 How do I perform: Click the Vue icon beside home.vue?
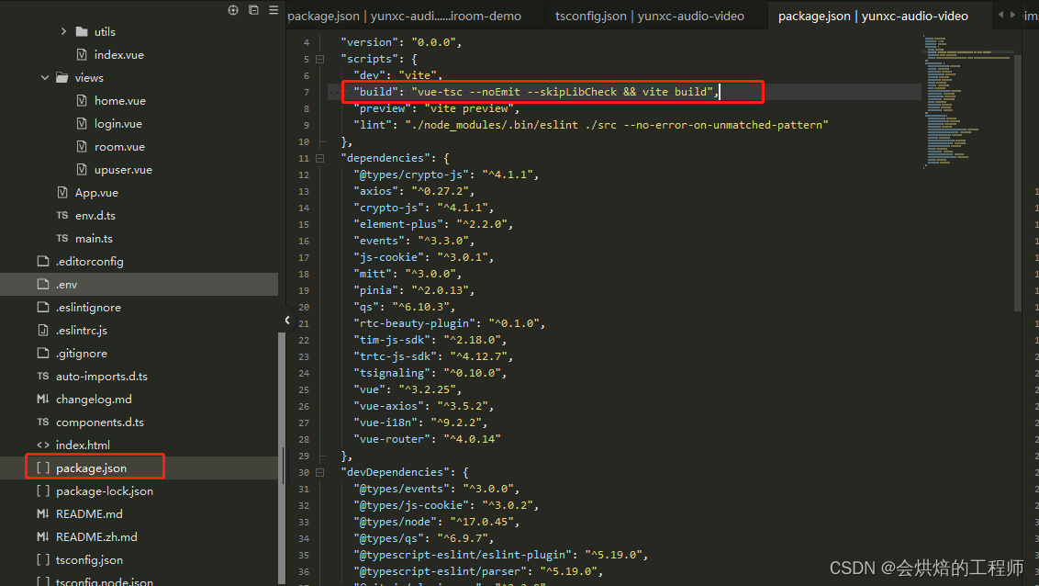[x=82, y=100]
